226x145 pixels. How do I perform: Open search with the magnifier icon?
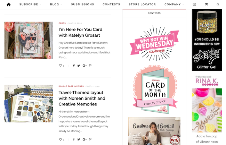218,5
